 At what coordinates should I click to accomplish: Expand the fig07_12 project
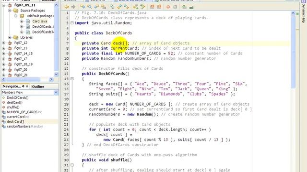click(x=4, y=43)
